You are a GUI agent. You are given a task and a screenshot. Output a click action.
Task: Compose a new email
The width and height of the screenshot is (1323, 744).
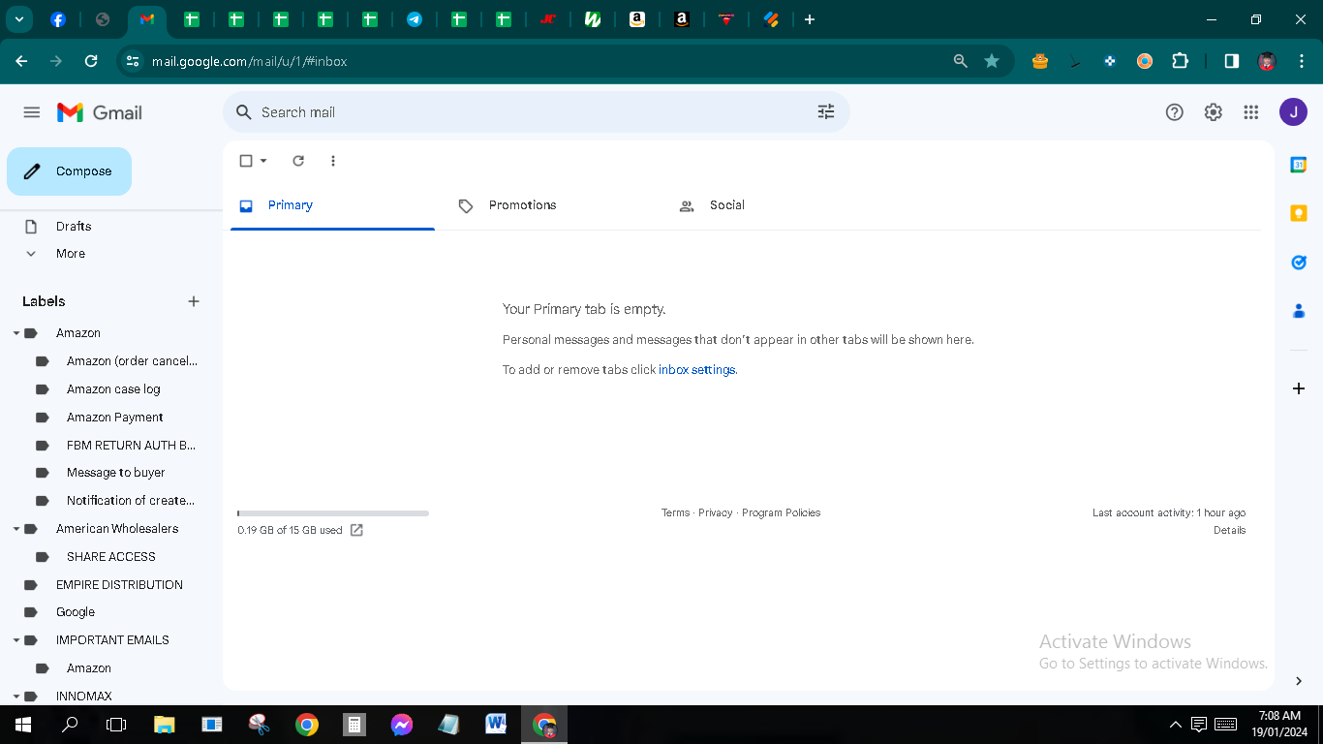click(69, 171)
